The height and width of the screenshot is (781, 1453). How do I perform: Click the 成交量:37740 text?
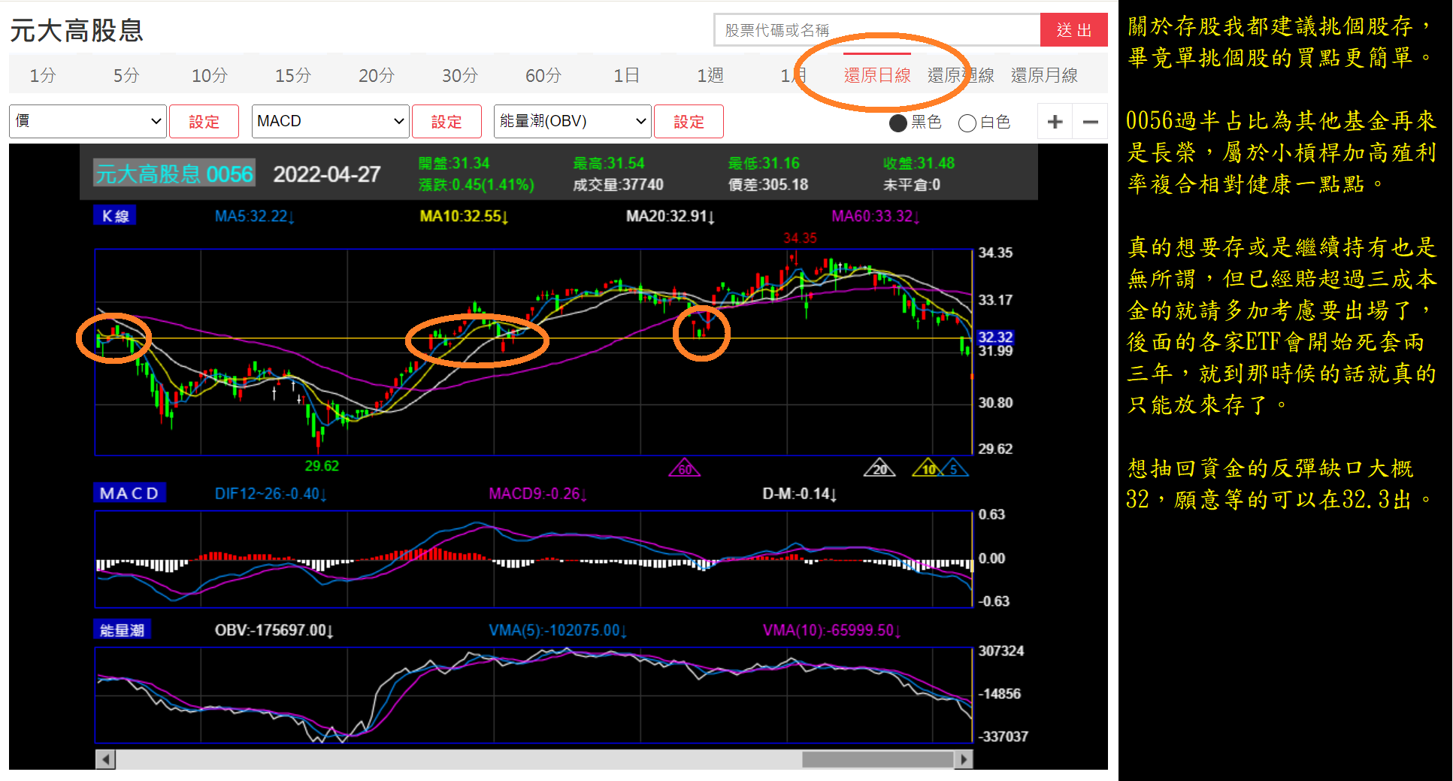pos(618,185)
